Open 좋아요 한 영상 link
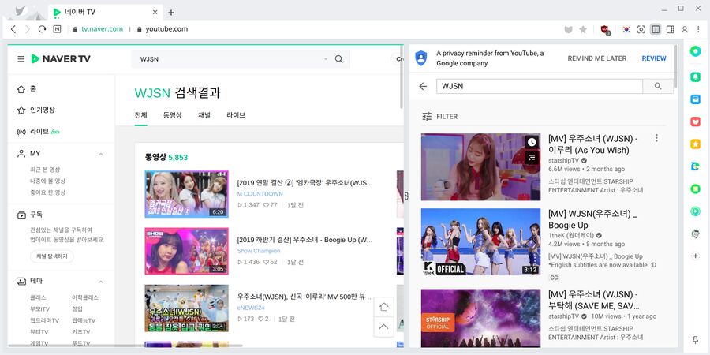710x355 pixels. point(47,192)
